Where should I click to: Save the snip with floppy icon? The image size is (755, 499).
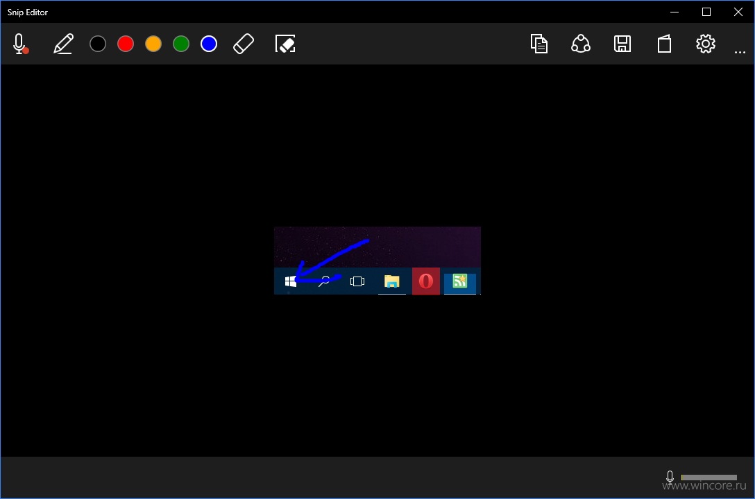pos(622,44)
